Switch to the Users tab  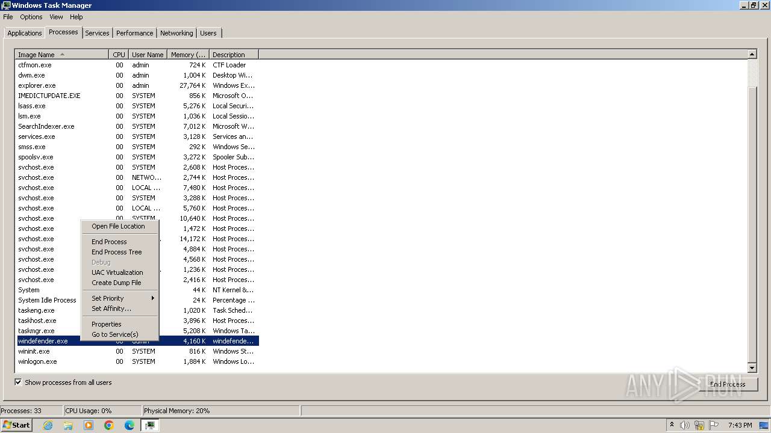(x=208, y=33)
